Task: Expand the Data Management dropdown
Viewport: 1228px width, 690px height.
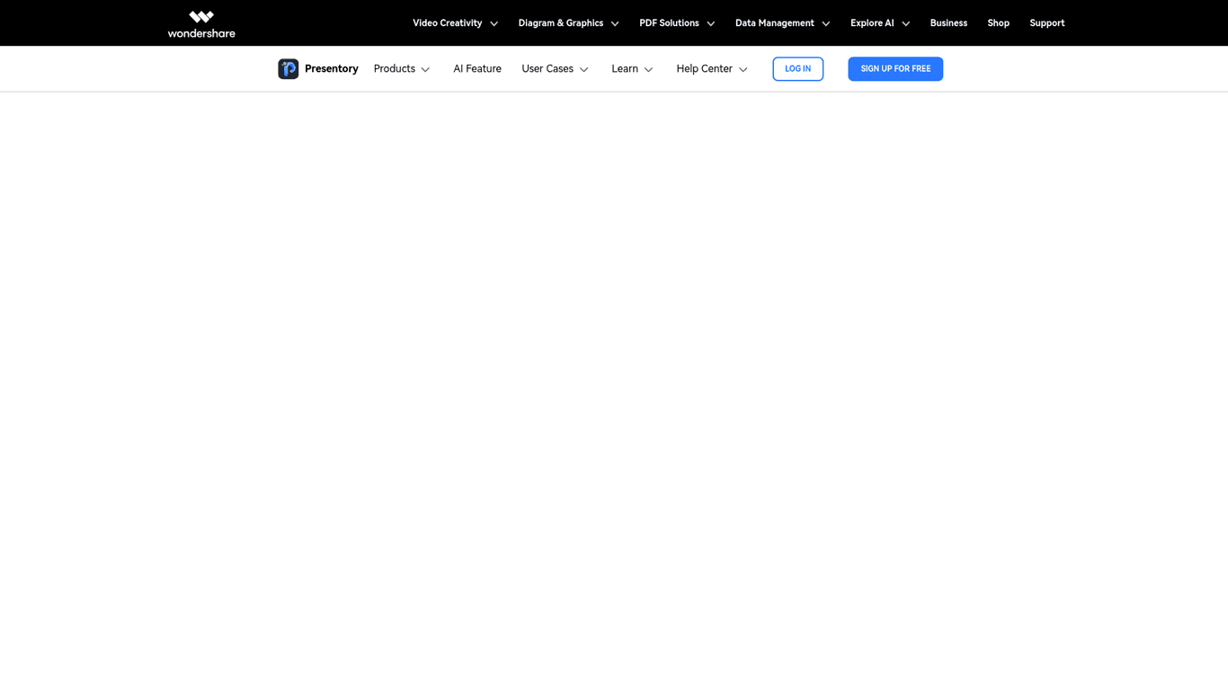Action: pos(781,23)
